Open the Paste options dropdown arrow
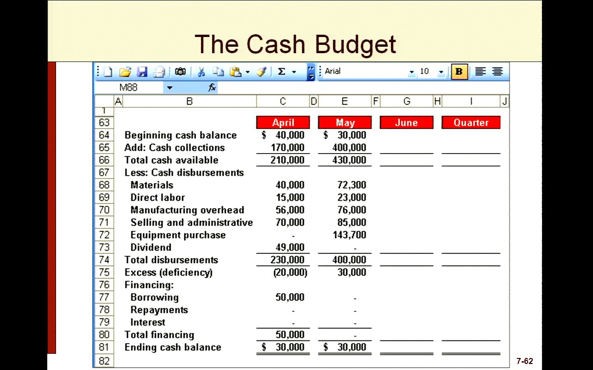593x370 pixels. tap(248, 72)
